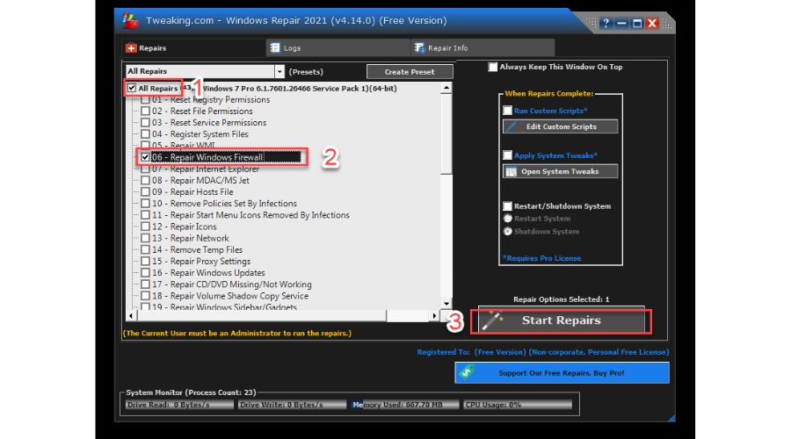
Task: Click the horizontal scroll left arrow
Action: point(131,316)
